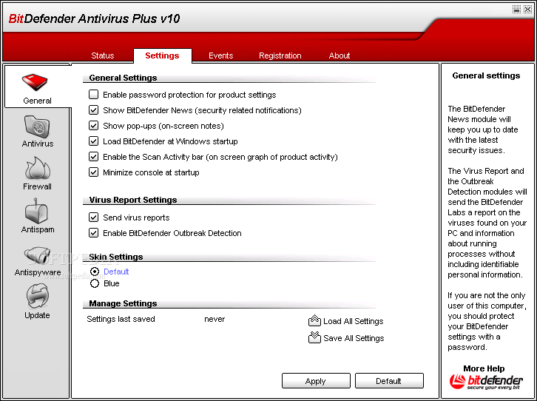Click the Antivirus sidebar label
The width and height of the screenshot is (537, 401).
[x=38, y=144]
